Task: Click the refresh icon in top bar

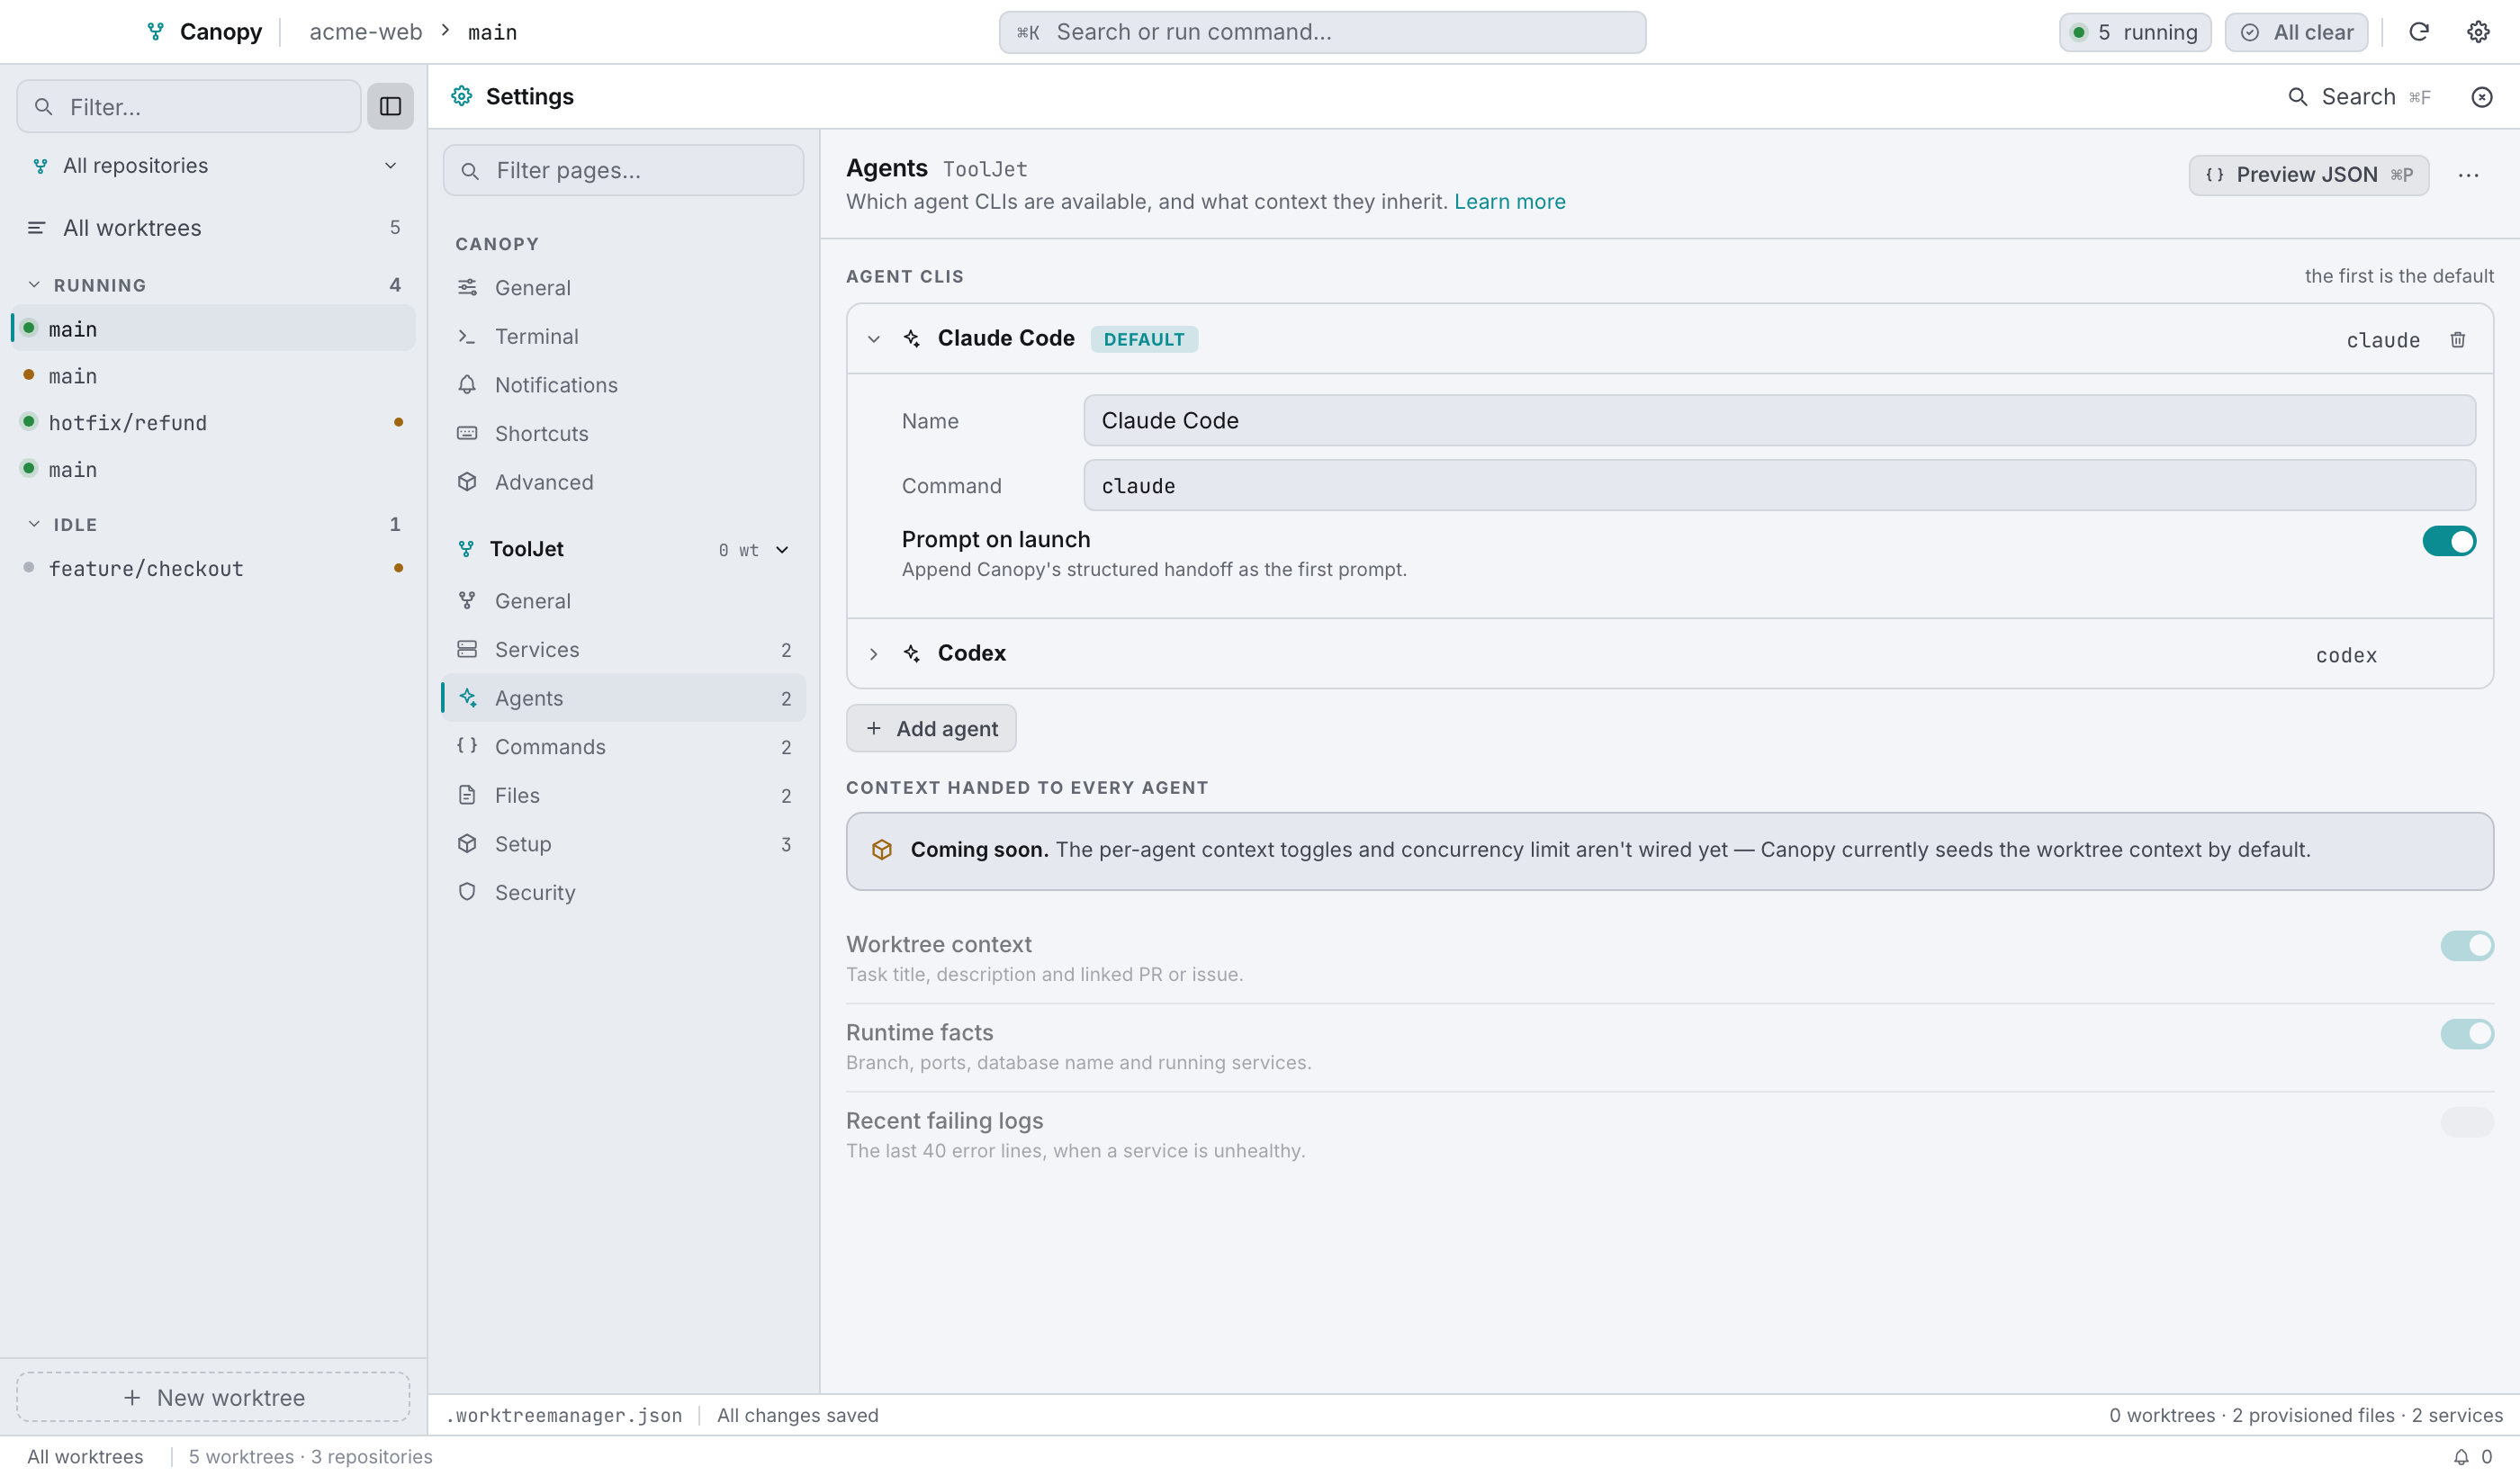Action: [x=2419, y=32]
